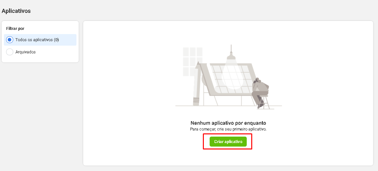Click the Para começar, crie seu primeiro aplicativo text
The image size is (378, 171).
228,129
